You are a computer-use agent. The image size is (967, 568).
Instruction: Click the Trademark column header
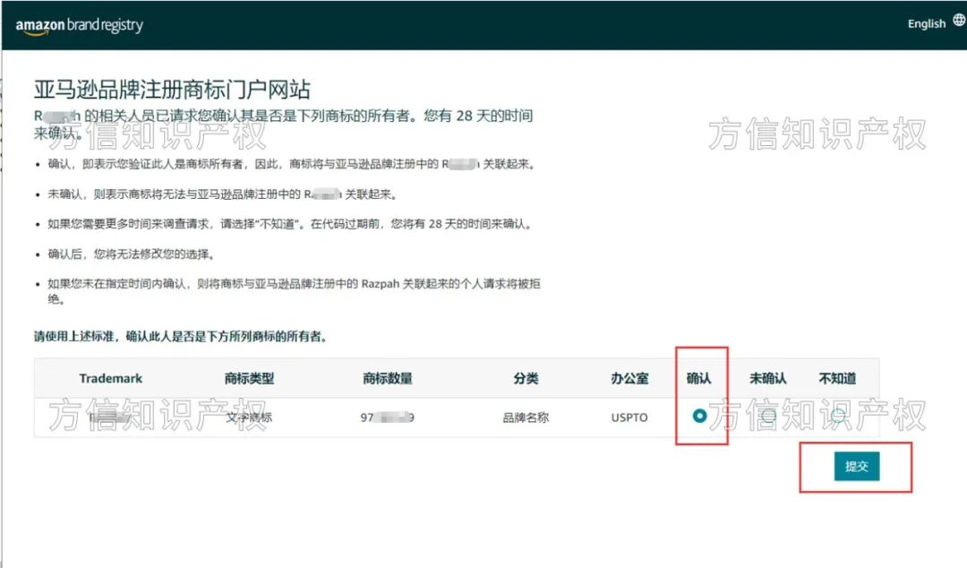pyautogui.click(x=110, y=378)
